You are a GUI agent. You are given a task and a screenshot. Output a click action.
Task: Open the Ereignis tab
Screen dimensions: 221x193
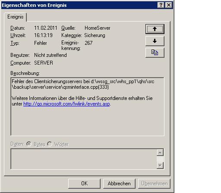coord(16,17)
